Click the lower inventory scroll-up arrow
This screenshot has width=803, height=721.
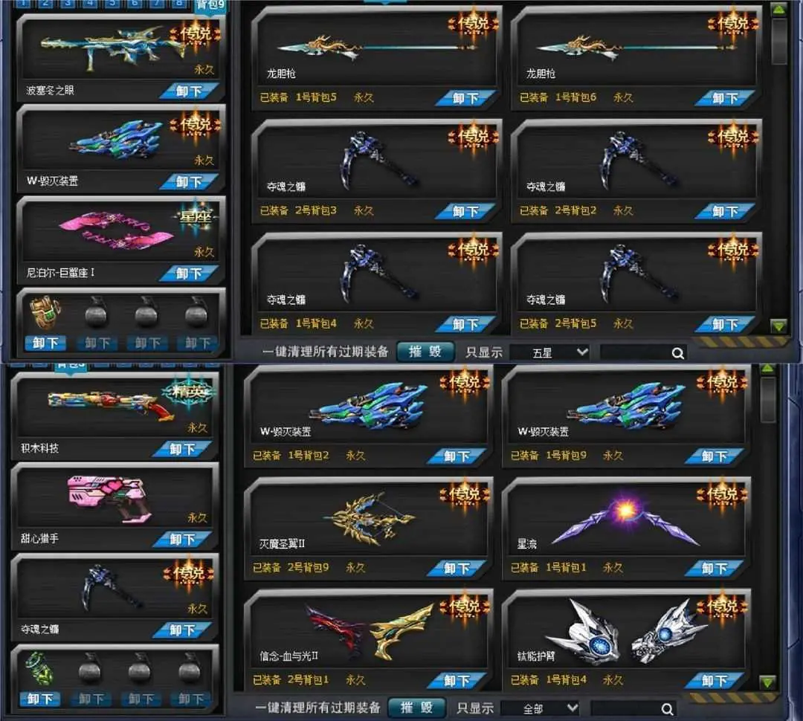(x=767, y=369)
